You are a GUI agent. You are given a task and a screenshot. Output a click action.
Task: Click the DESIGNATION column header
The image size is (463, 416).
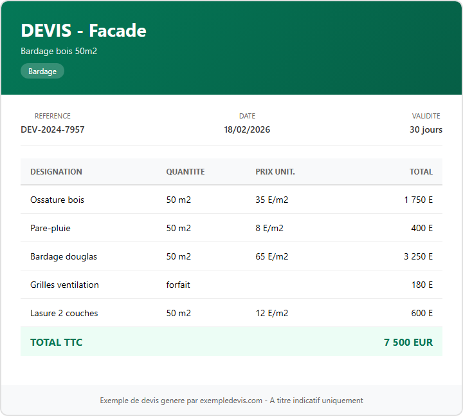point(56,172)
